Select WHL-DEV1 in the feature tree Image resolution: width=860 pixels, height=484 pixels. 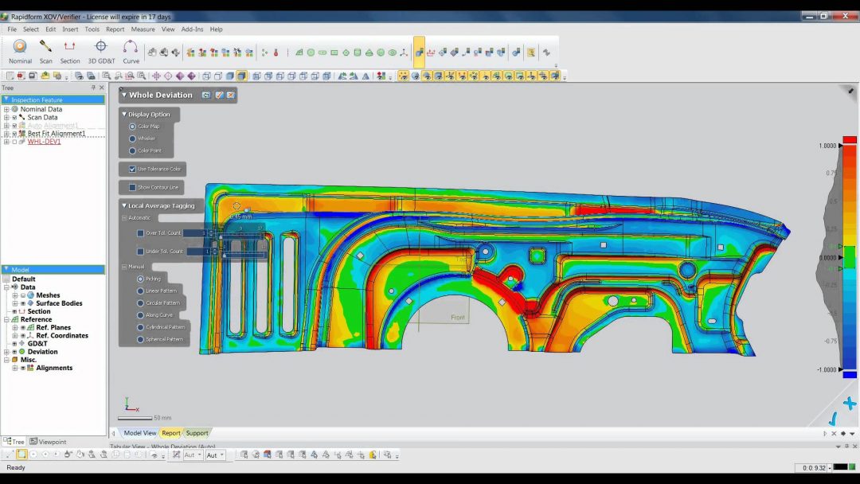click(44, 142)
